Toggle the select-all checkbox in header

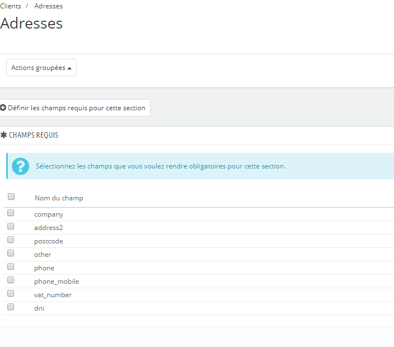click(x=11, y=196)
